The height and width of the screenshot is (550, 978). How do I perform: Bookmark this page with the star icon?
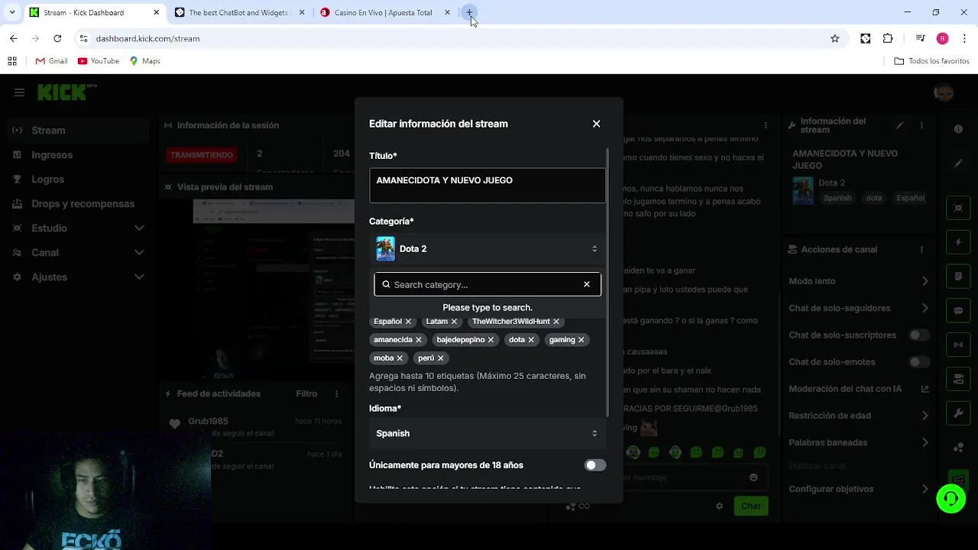coord(835,38)
